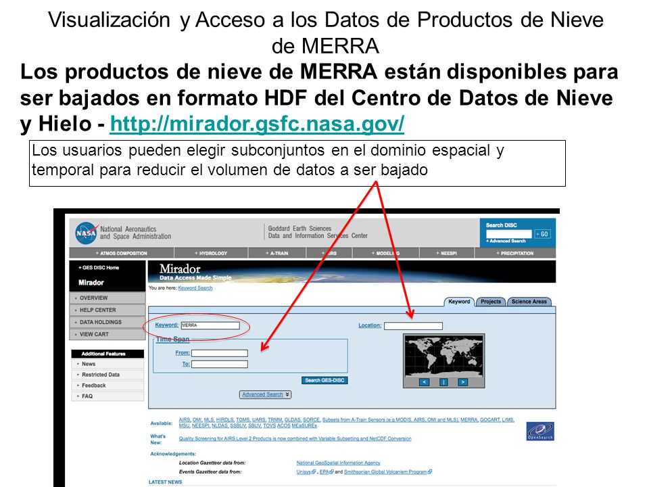This screenshot has height=487, width=649.
Task: Open Restricted Data link
Action: pos(107,374)
